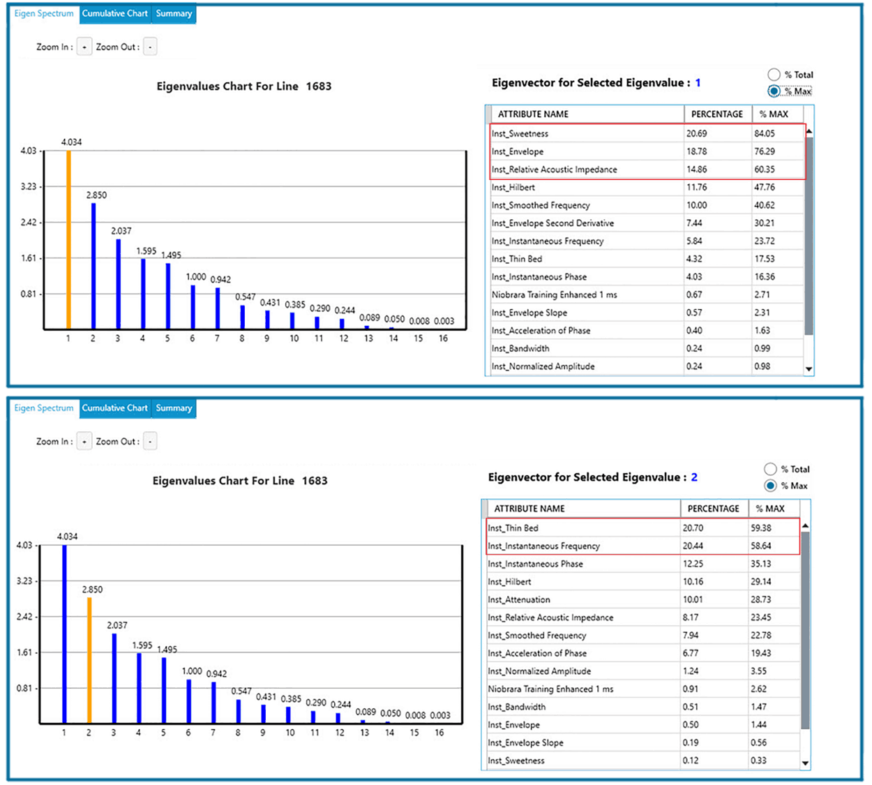Screen dimensions: 872x785
Task: Switch to Cumulative Chart tab in top panel
Action: [115, 14]
